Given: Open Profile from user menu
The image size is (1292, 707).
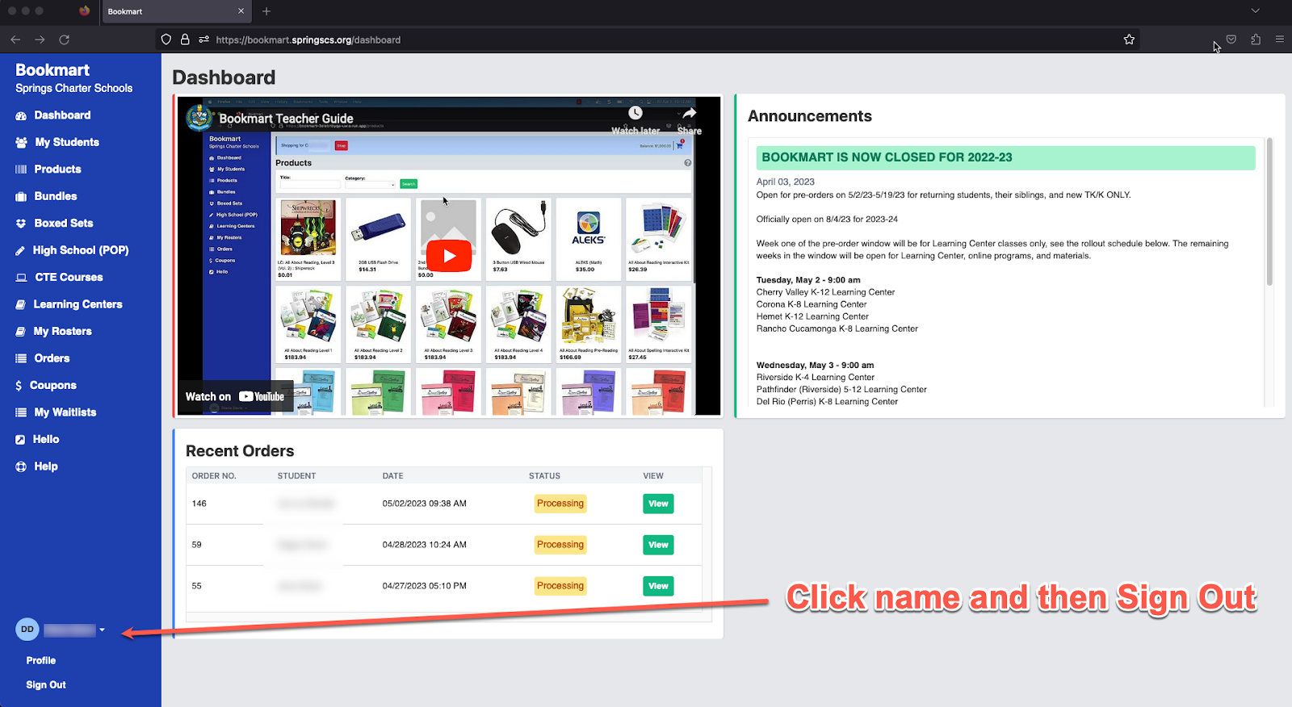Looking at the screenshot, I should (x=41, y=660).
